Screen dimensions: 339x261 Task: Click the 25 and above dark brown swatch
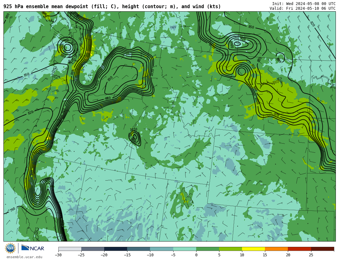pyautogui.click(x=322, y=249)
